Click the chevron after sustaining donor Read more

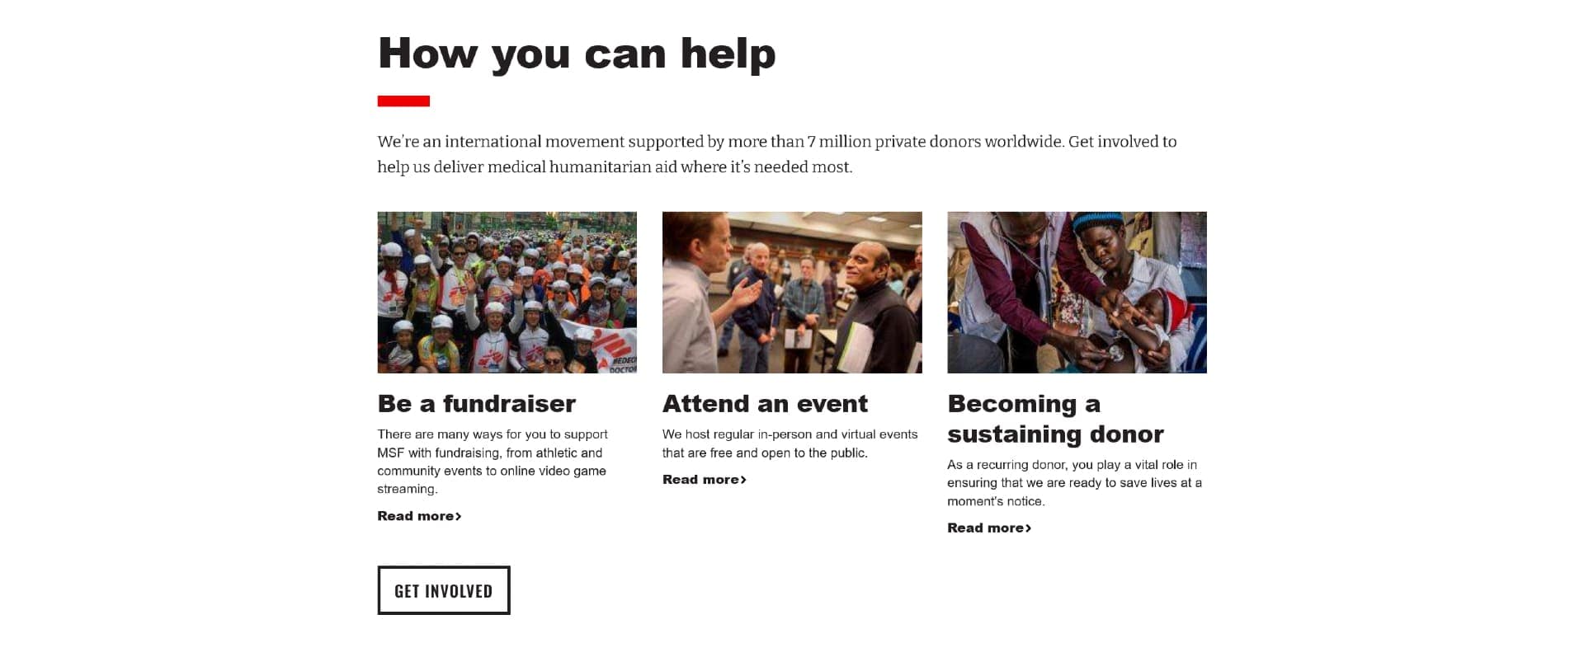point(1029,529)
